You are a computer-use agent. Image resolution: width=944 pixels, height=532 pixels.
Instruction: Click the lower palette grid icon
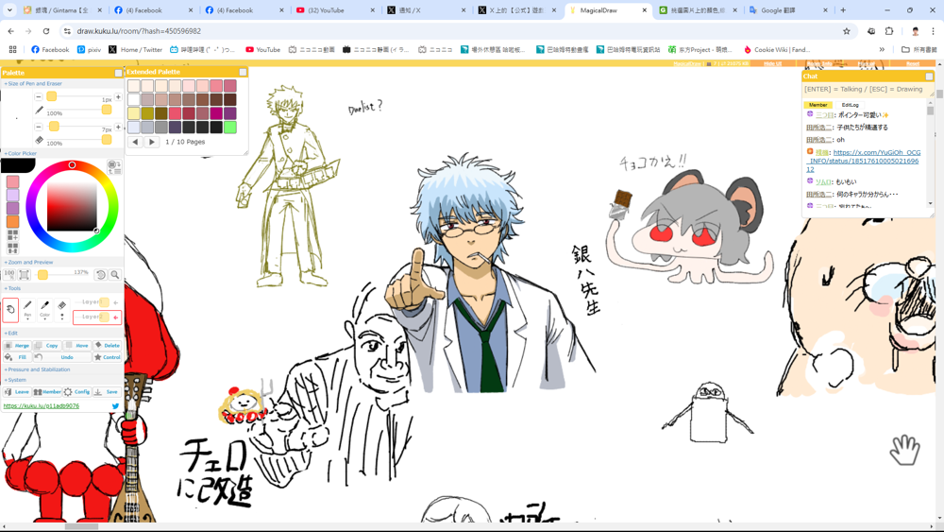tap(12, 248)
